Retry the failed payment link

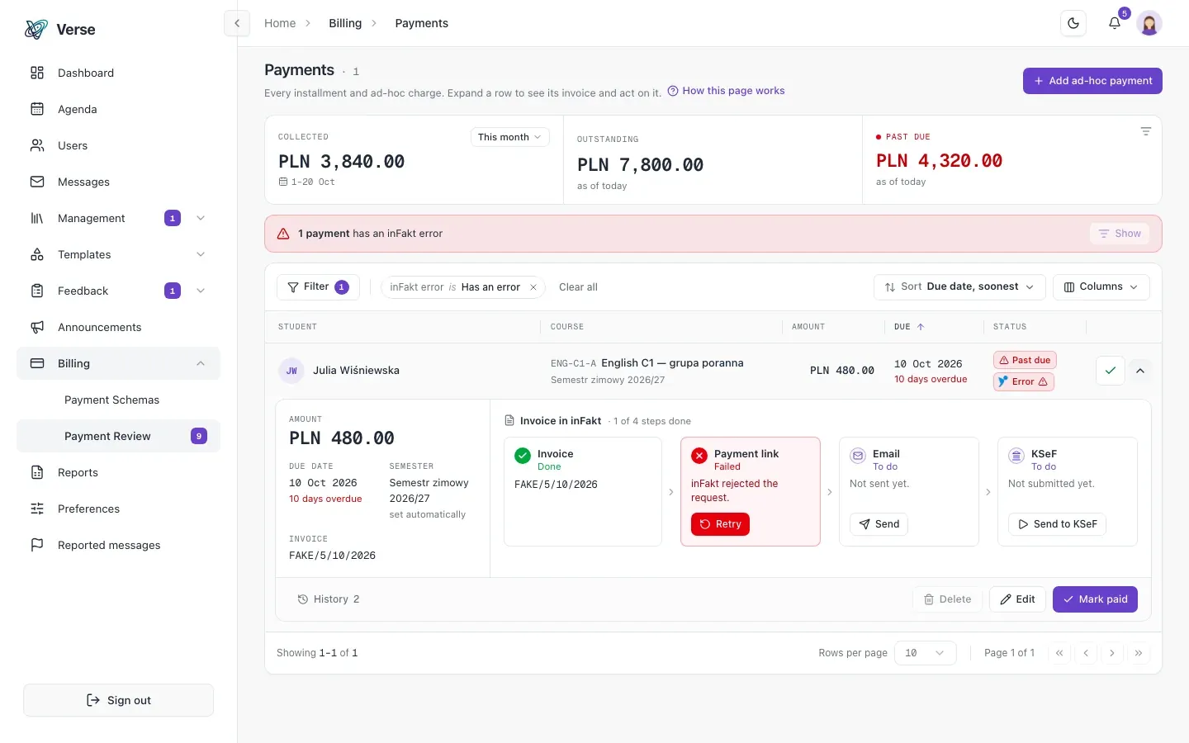720,524
